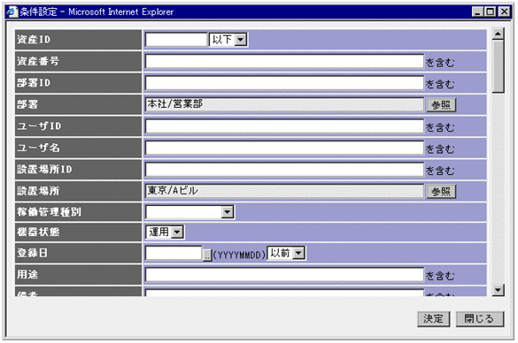The image size is (518, 343).
Task: Focus the ユーザID input field
Action: [x=284, y=126]
